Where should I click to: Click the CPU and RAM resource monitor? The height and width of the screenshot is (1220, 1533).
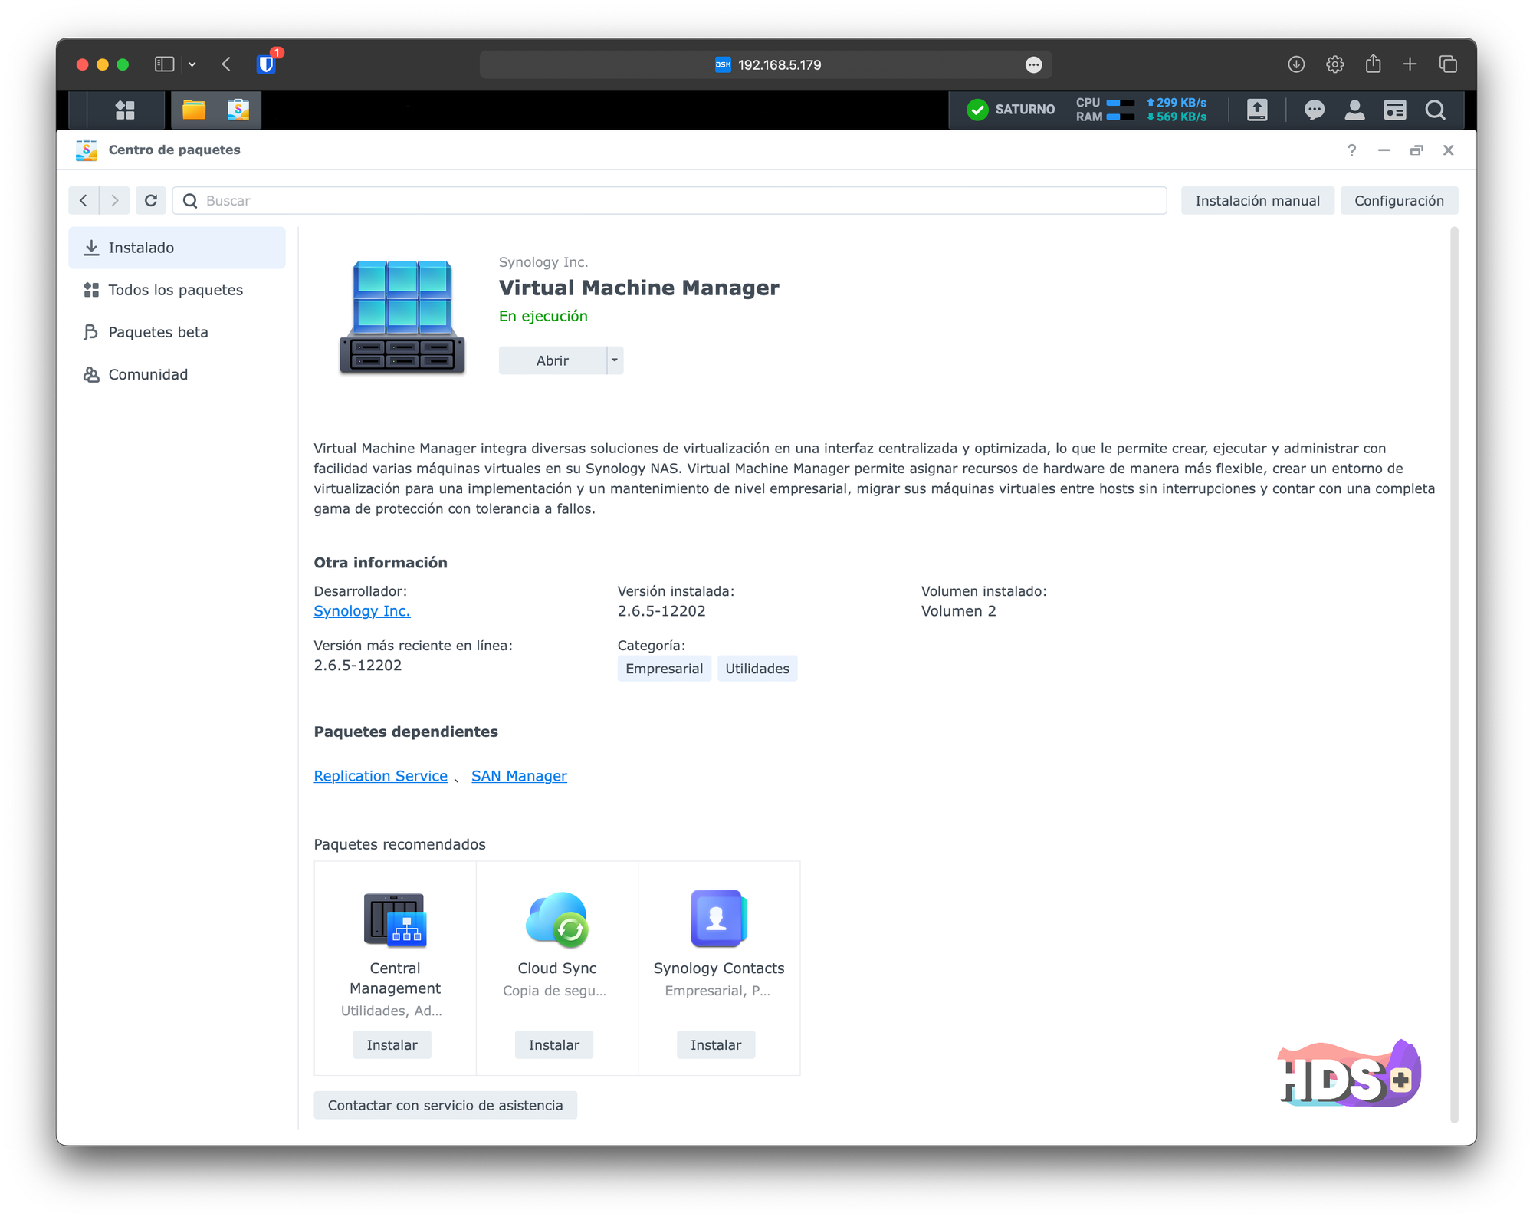coord(1141,110)
